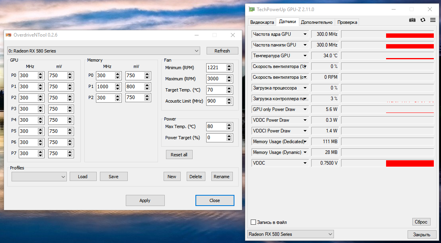The width and height of the screenshot is (441, 243).
Task: Expand the Profiles combo box
Action: 39,177
